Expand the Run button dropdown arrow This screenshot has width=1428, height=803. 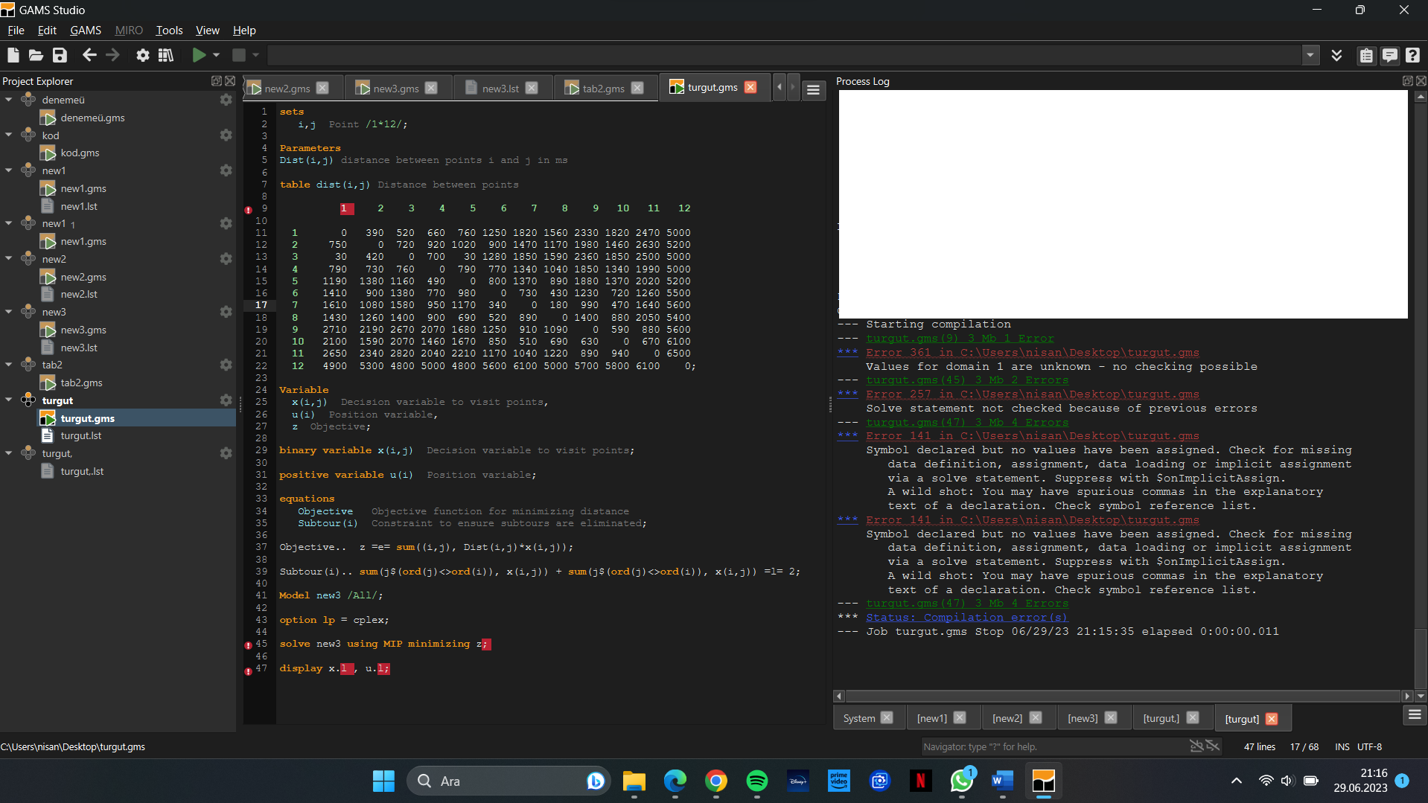[x=214, y=54]
